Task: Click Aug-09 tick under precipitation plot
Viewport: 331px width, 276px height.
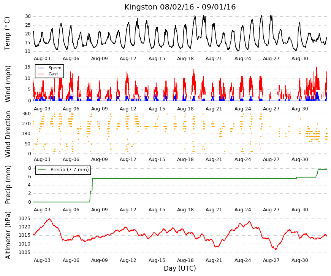Action: coord(99,210)
